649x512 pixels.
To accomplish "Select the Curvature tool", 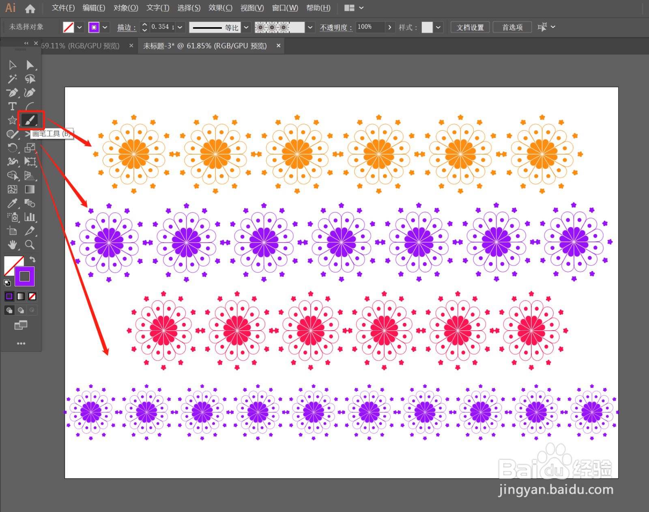I will click(30, 93).
